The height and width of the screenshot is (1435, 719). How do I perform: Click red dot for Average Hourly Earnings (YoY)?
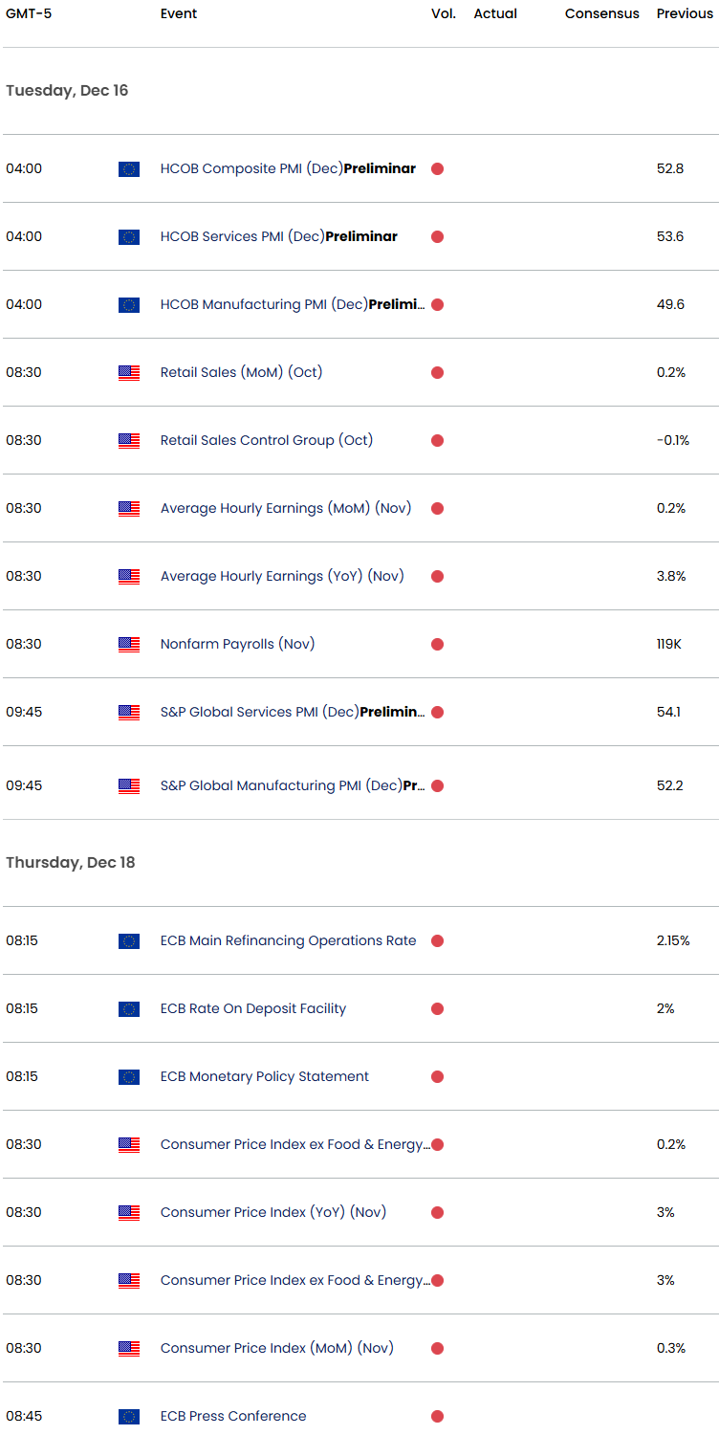437,577
